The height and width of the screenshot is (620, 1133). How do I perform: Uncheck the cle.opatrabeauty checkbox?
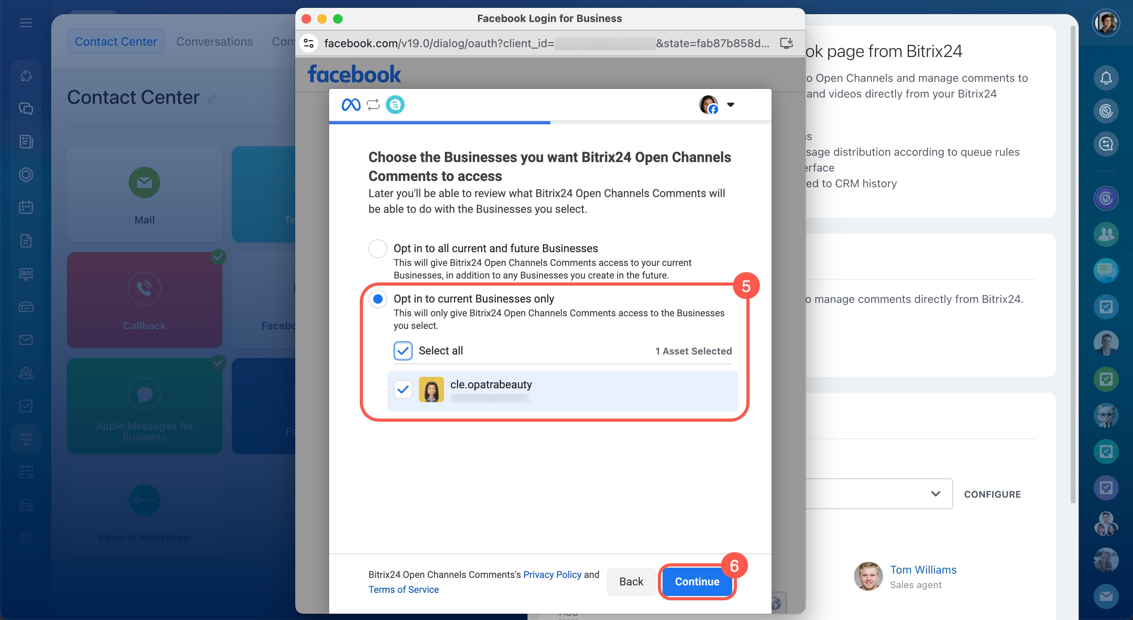402,389
